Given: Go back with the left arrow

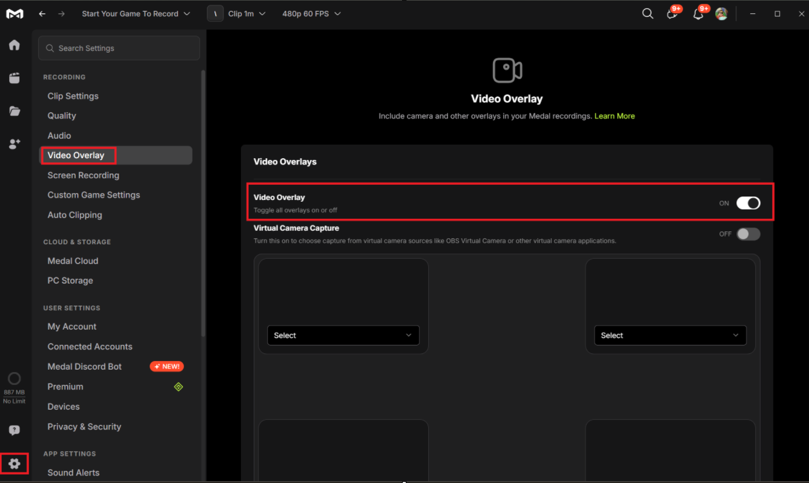Looking at the screenshot, I should 42,13.
